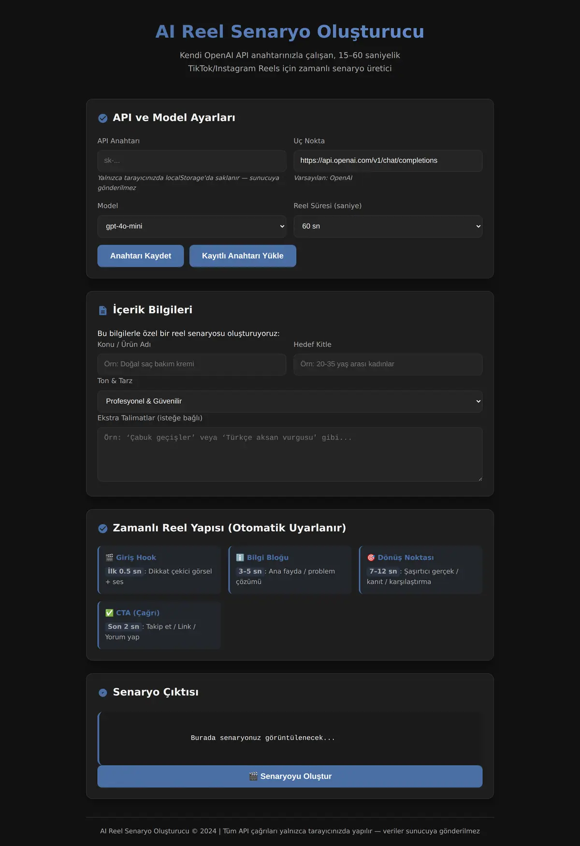The width and height of the screenshot is (580, 846).
Task: Open the Reel Süresi dropdown showing 60 sn
Action: click(388, 226)
